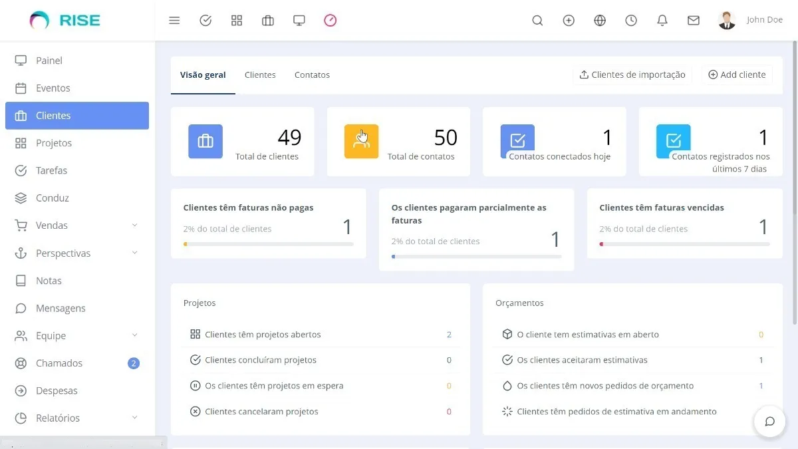Open Mensagens in the sidebar
Screen dimensions: 798x449
77,308
